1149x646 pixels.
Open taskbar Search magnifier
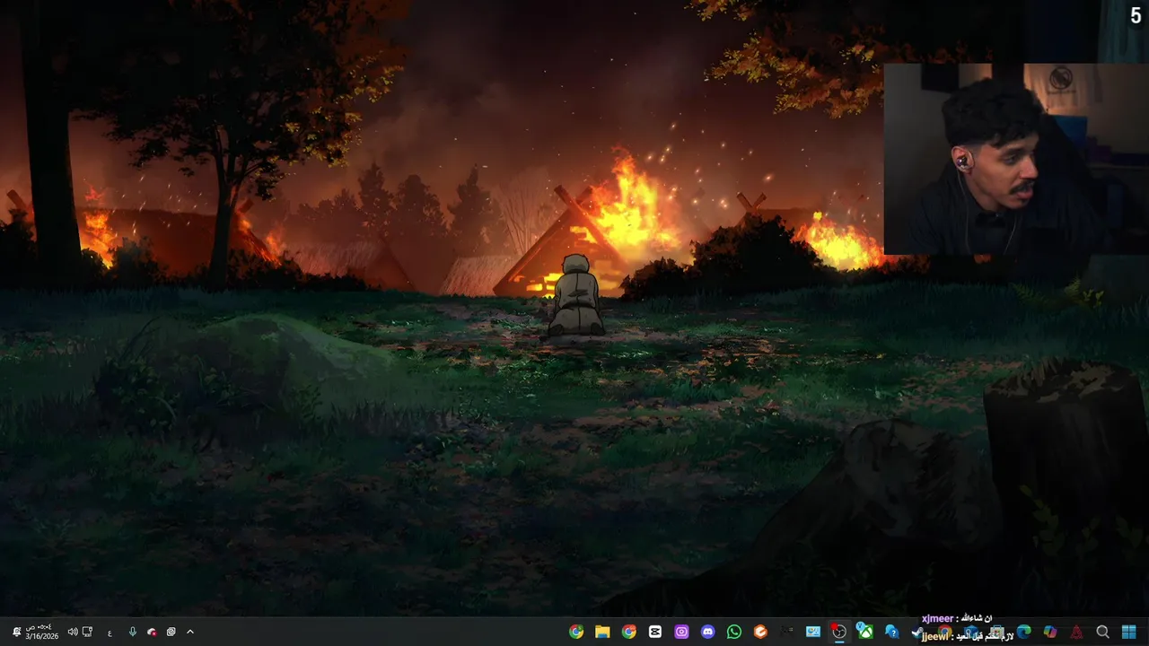(x=1103, y=632)
